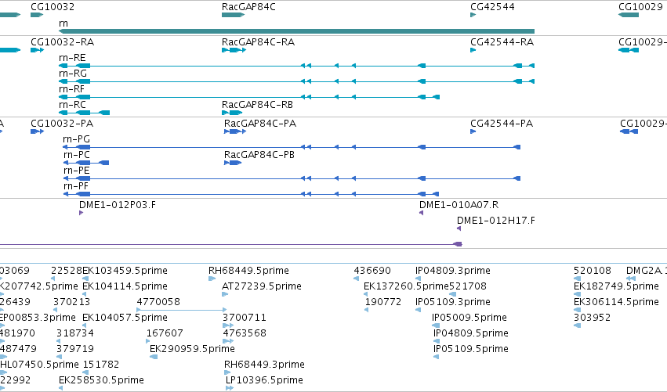Screen dimensions: 667x392
Task: Click the 151782 EST label
Action: tap(101, 365)
